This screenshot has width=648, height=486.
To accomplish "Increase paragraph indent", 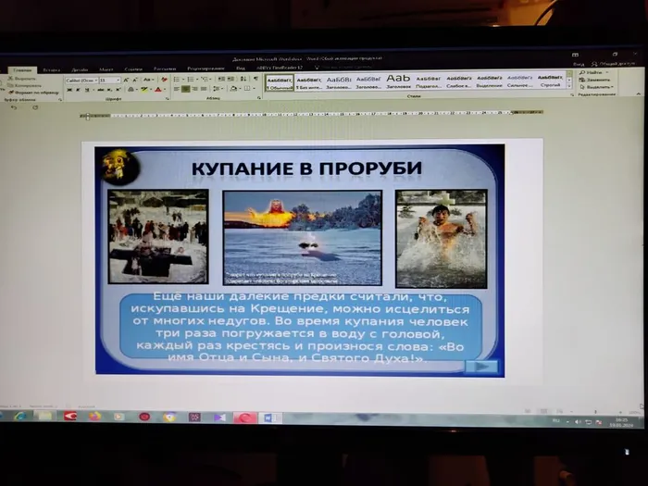I will (x=231, y=80).
